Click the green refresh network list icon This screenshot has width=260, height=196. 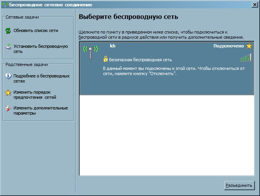click(8, 30)
